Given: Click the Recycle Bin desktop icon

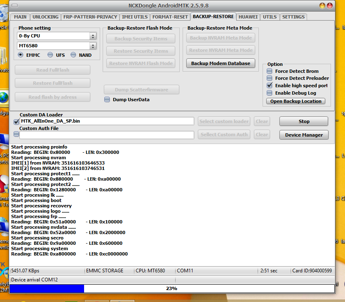Looking at the screenshot, I should 4,14.
